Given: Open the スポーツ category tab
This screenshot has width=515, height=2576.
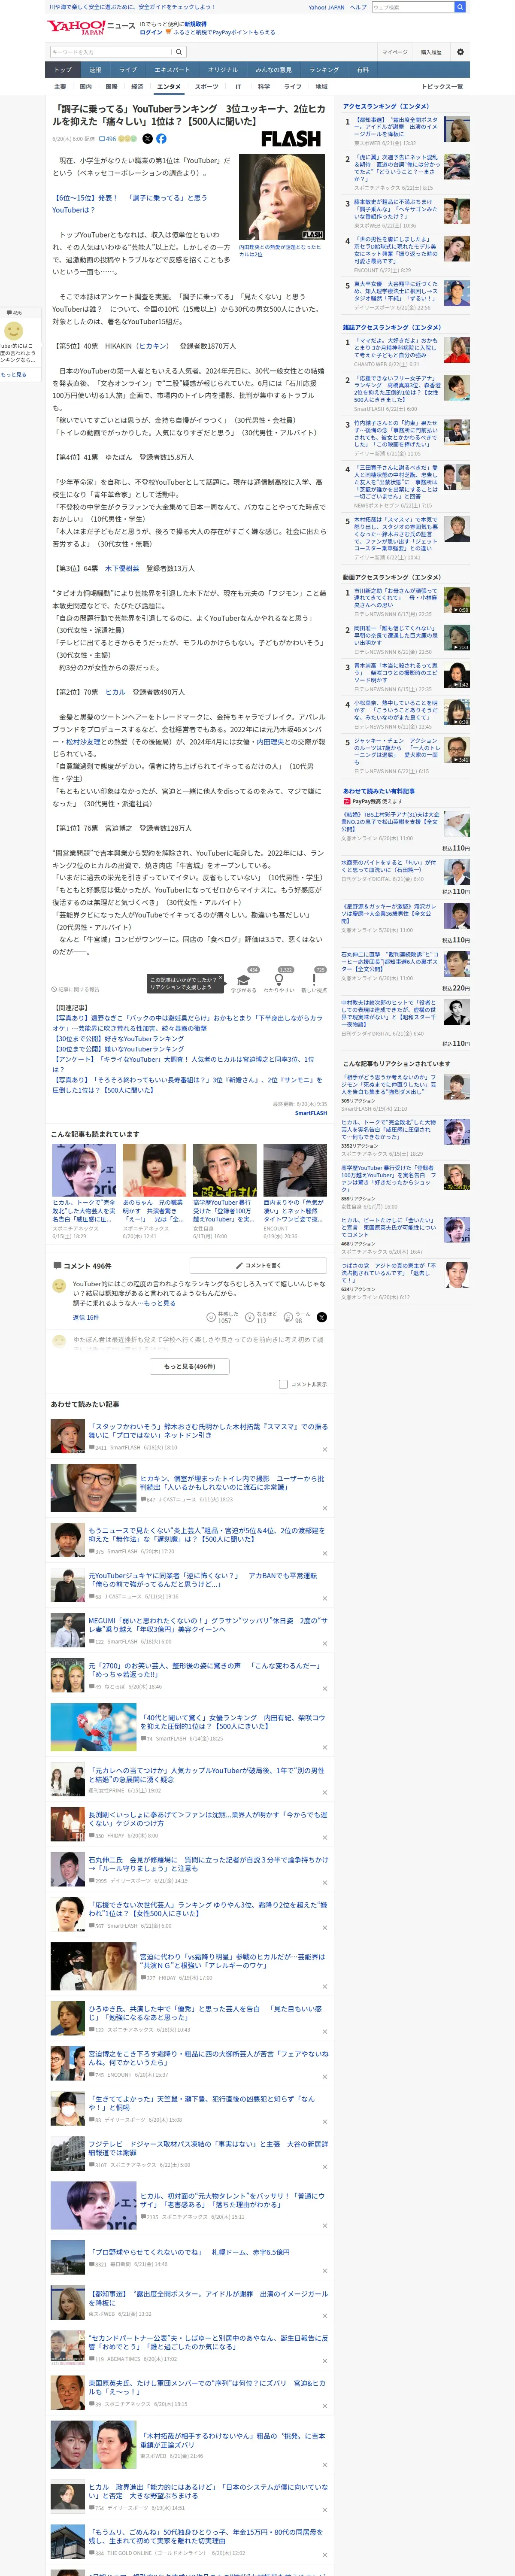Looking at the screenshot, I should [x=206, y=87].
